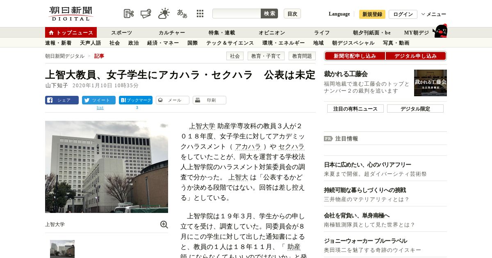The width and height of the screenshot is (492, 258).
Task: Expand the メニュー dropdown
Action: (434, 14)
